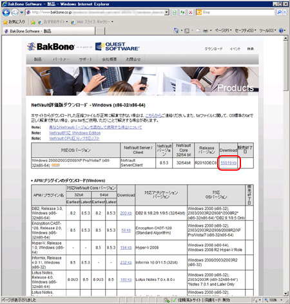290x304 pixels.
Task: Click the search magnifier icon
Action: [x=279, y=12]
